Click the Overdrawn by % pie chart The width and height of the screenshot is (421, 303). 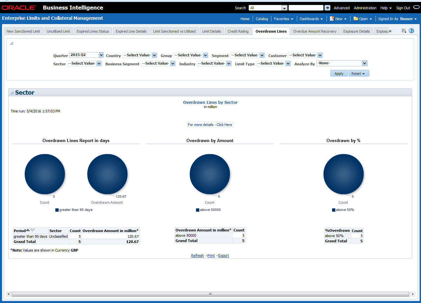pyautogui.click(x=344, y=174)
